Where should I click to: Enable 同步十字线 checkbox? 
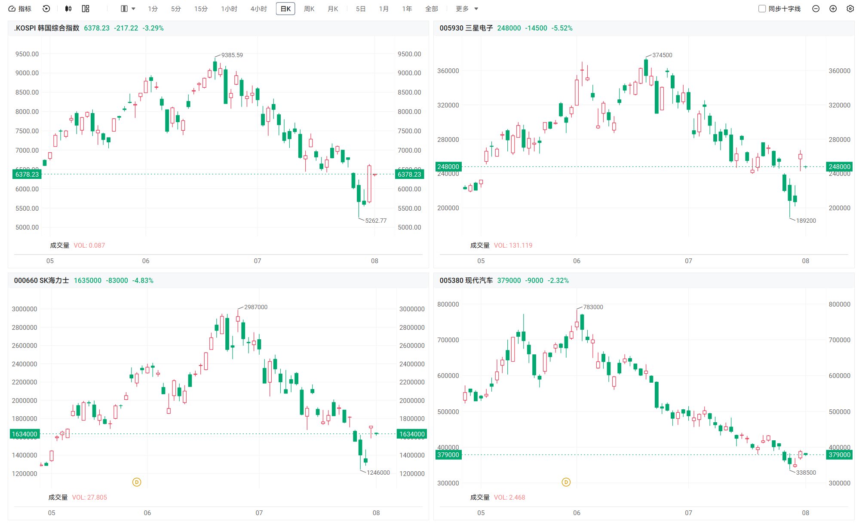point(762,9)
